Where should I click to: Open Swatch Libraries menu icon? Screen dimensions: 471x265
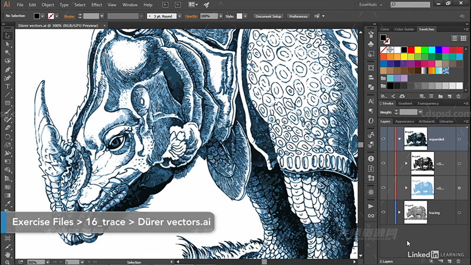tap(384, 96)
